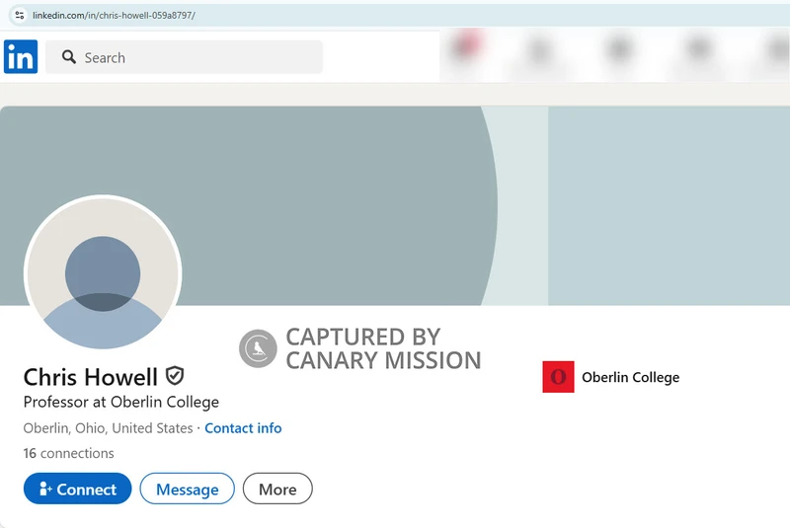This screenshot has height=528, width=790.
Task: Open the profile banner image
Action: [x=395, y=205]
